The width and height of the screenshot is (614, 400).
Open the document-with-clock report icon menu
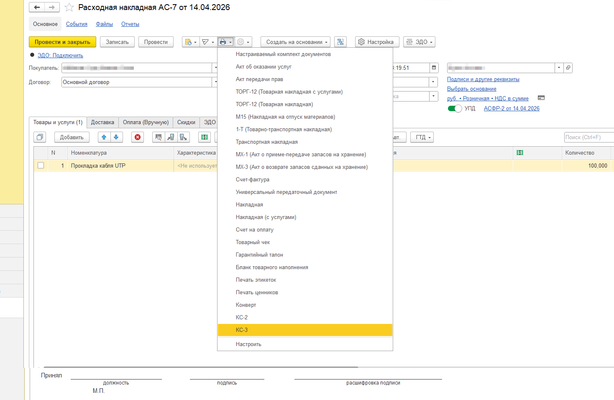[188, 42]
